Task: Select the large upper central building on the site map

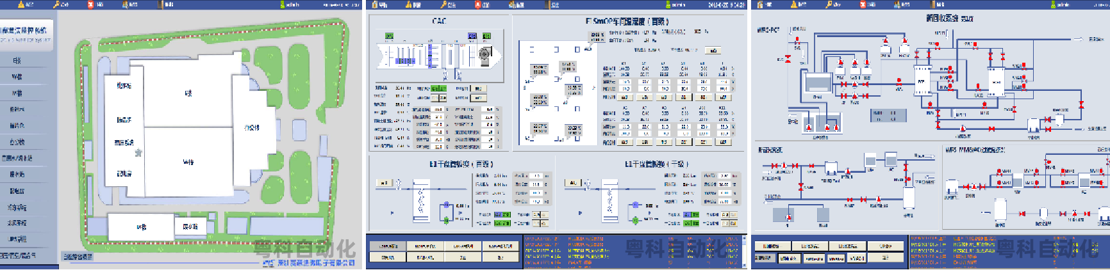Action: [x=188, y=93]
